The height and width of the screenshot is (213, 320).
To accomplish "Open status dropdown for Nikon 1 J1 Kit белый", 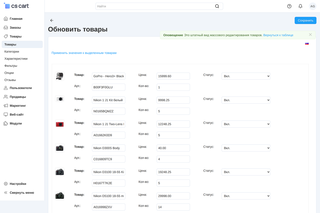I will pos(246,100).
